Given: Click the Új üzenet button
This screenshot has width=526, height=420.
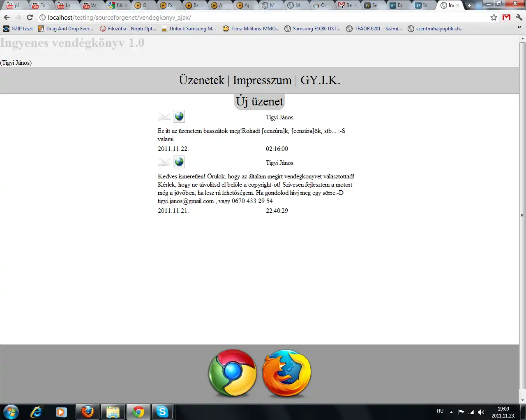Looking at the screenshot, I should tap(259, 101).
